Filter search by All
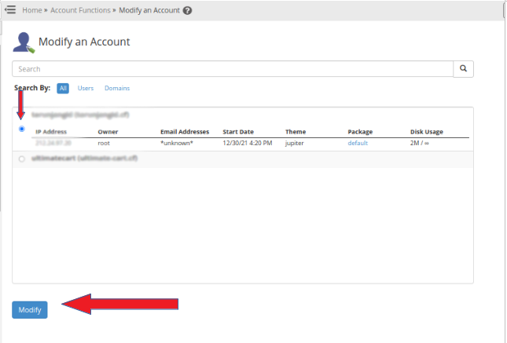This screenshot has height=343, width=507. point(63,88)
